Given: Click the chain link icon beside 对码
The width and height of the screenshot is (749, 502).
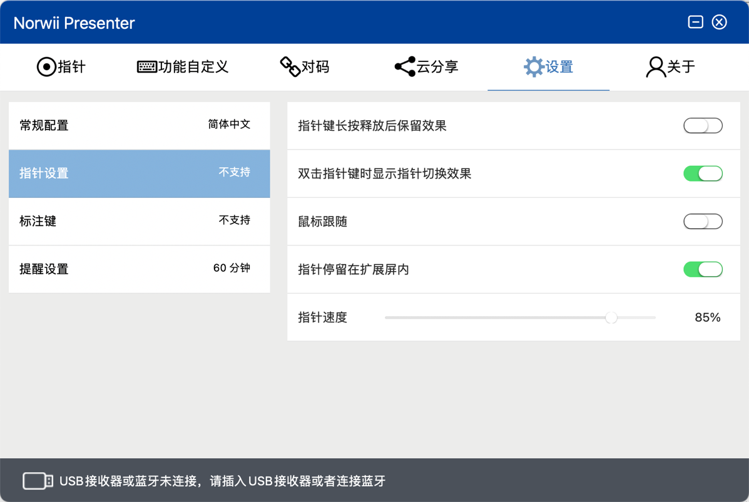Looking at the screenshot, I should 290,66.
